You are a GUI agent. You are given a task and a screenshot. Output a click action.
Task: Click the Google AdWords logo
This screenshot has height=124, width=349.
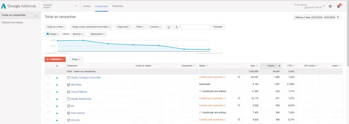(18, 6)
